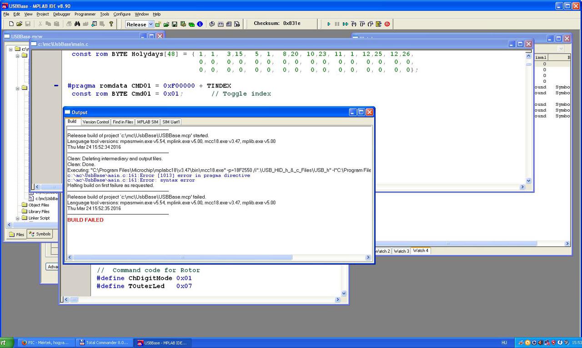The width and height of the screenshot is (582, 348).
Task: Open the build configuration Release dropdown
Action: (151, 25)
